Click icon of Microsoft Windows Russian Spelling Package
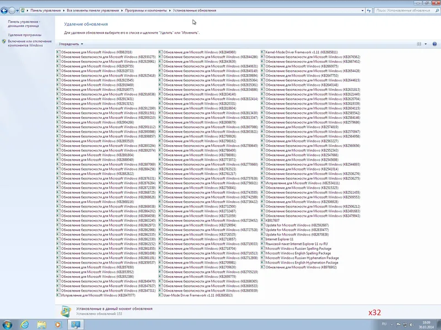Screen dimensions: 441x330 pyautogui.click(x=263, y=249)
